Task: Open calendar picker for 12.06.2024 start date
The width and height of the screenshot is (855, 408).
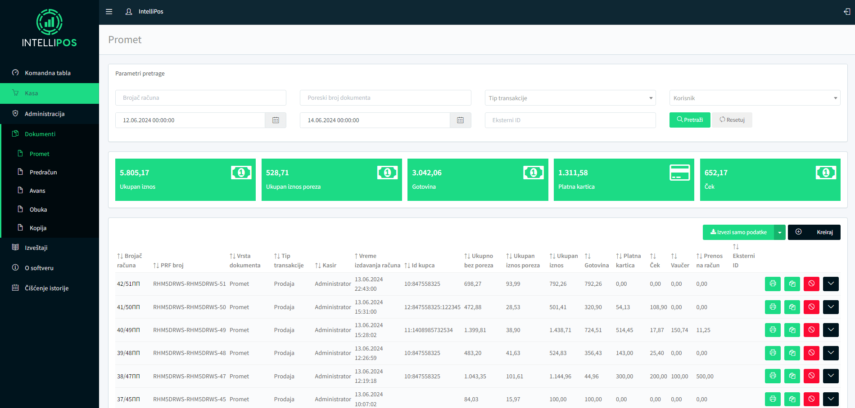Action: coord(276,120)
